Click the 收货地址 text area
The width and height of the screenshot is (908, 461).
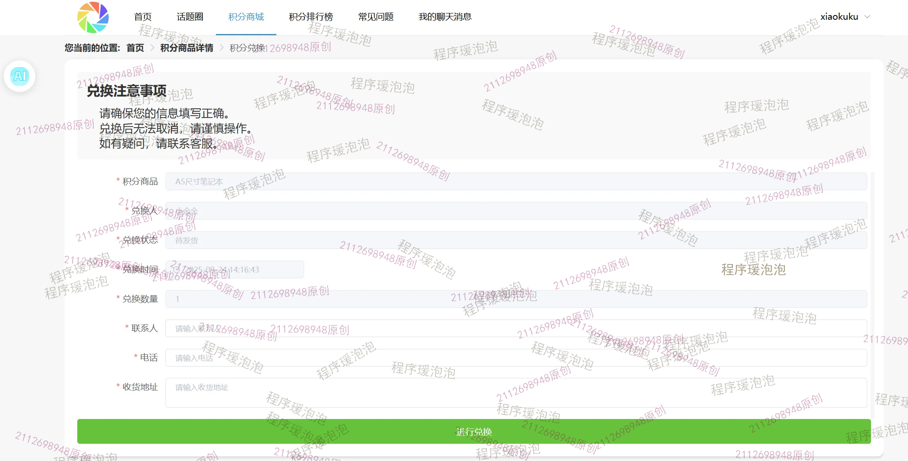tap(516, 393)
